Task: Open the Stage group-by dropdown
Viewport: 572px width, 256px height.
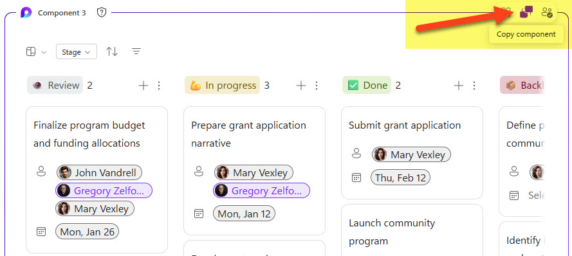Action: (77, 52)
